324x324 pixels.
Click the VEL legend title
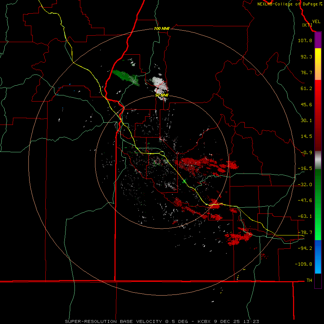pyautogui.click(x=316, y=21)
